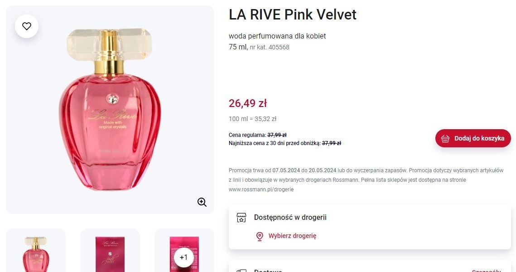Click the location pin icon

[x=260, y=236]
